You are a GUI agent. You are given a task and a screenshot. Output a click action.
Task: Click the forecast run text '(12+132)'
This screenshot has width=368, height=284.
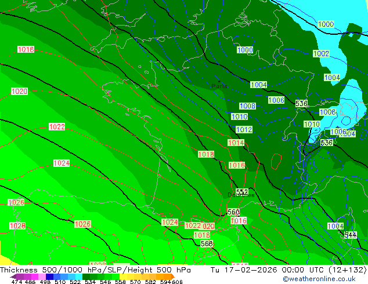click(348, 270)
